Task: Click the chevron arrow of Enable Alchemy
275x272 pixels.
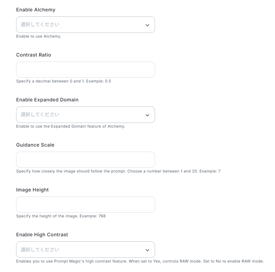Action: click(147, 25)
